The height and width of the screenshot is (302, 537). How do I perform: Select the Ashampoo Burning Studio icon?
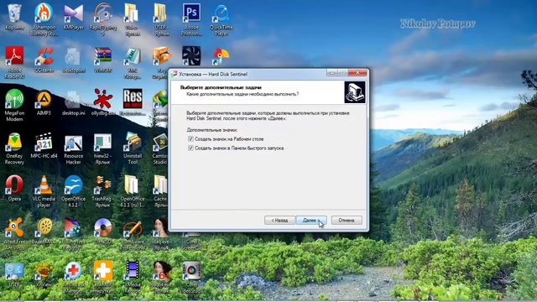pos(44,19)
